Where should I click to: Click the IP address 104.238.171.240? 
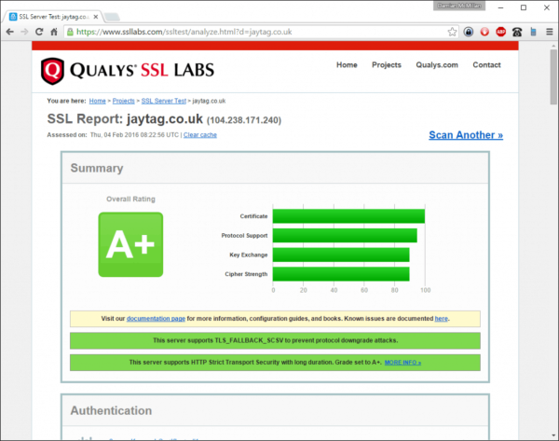click(x=244, y=120)
